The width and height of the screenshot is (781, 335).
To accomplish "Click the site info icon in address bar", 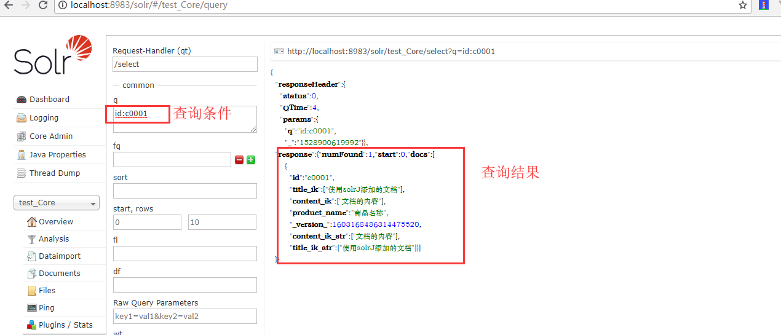I will pyautogui.click(x=63, y=6).
